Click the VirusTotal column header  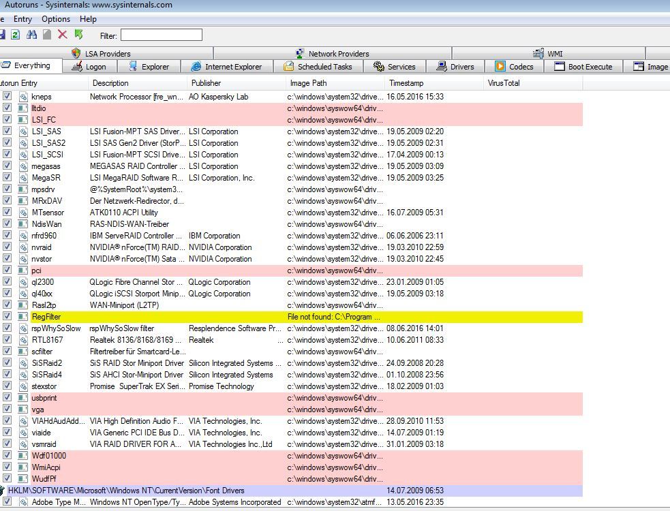(533, 83)
